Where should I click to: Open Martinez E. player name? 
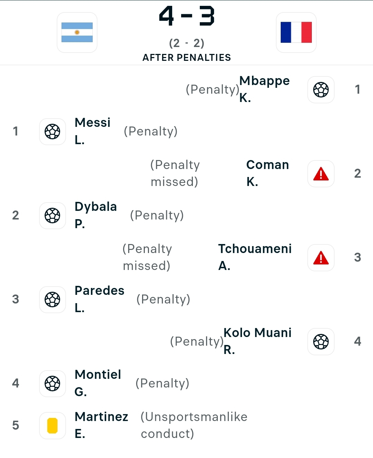tap(101, 425)
